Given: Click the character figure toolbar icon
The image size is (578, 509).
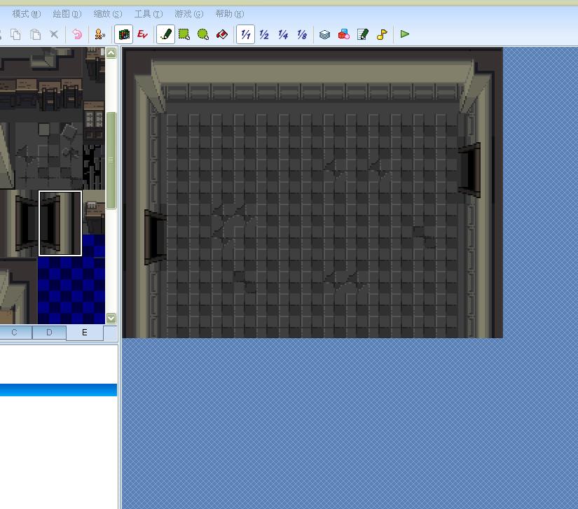Looking at the screenshot, I should (x=99, y=34).
